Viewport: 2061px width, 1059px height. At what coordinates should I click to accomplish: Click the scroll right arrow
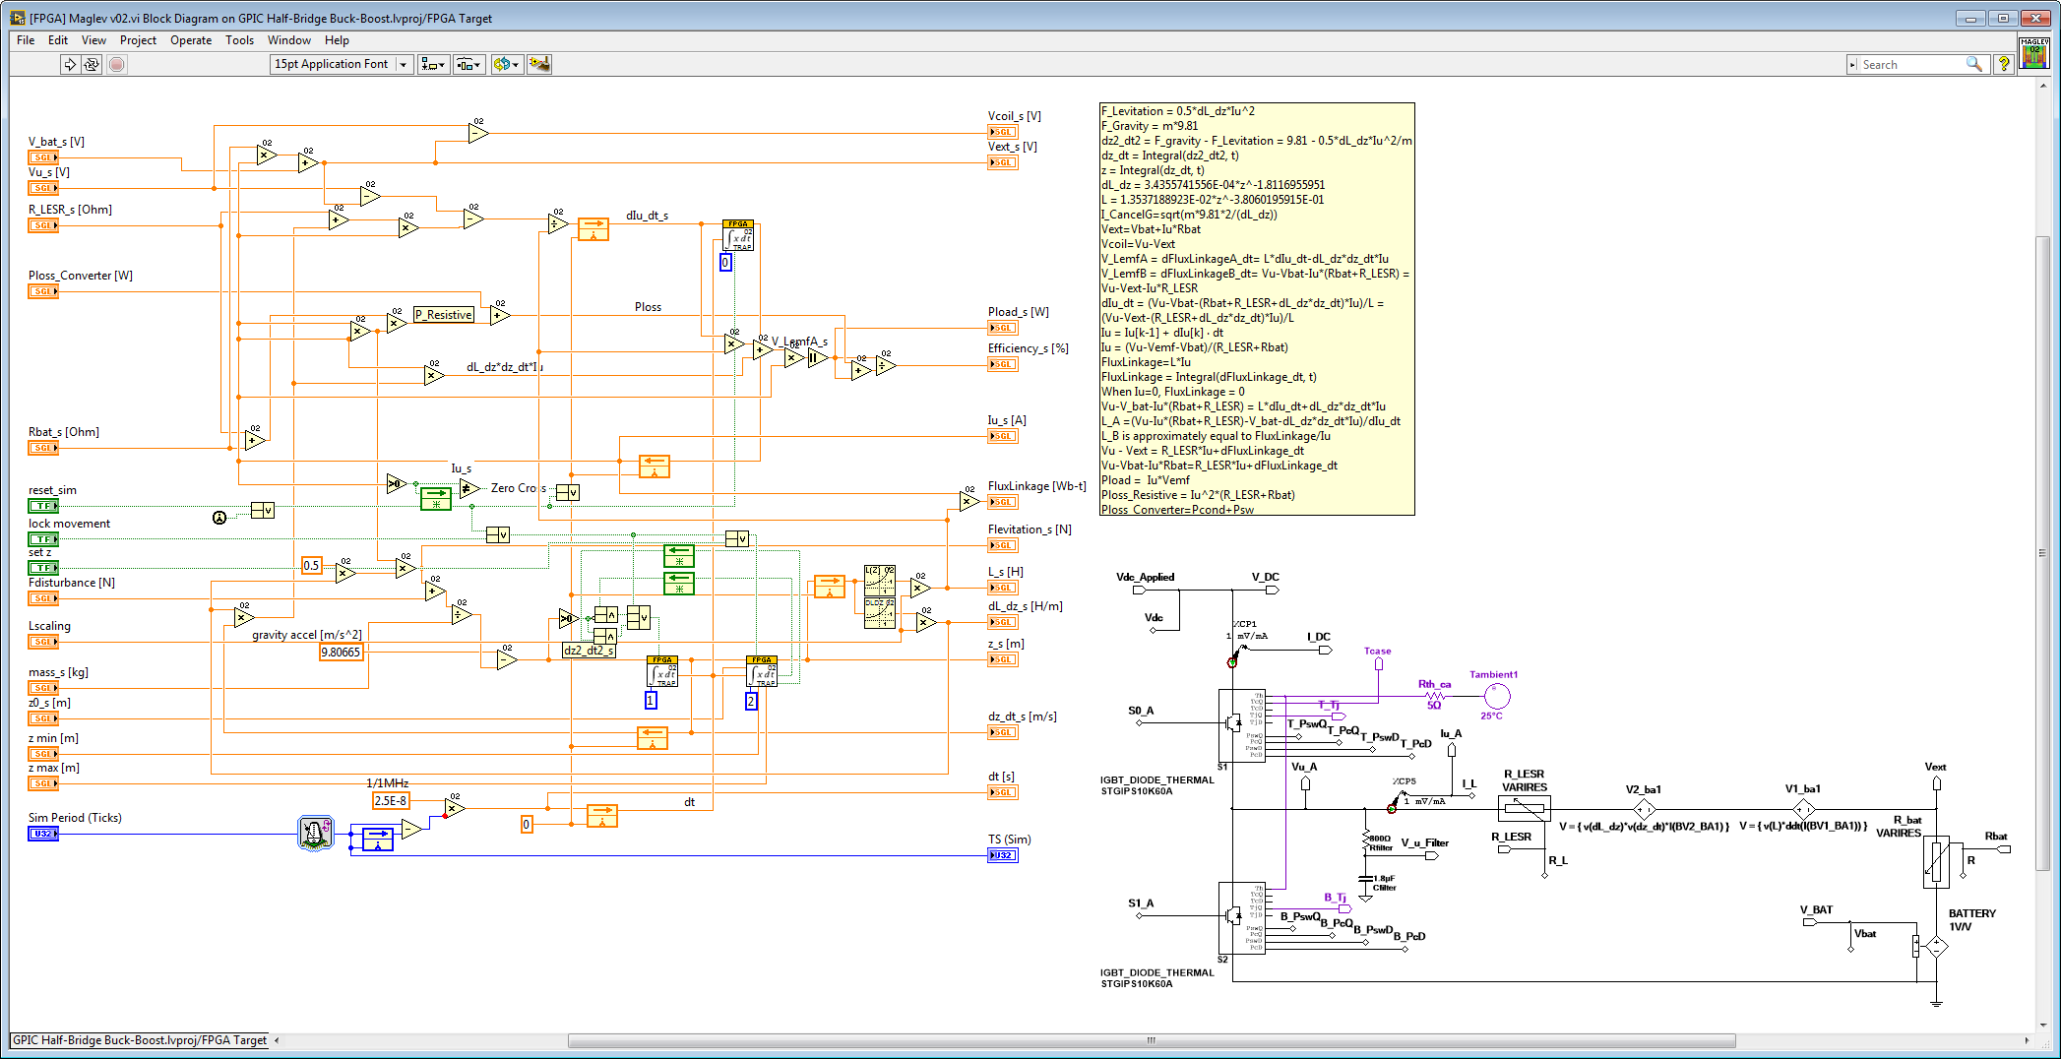click(2027, 1040)
